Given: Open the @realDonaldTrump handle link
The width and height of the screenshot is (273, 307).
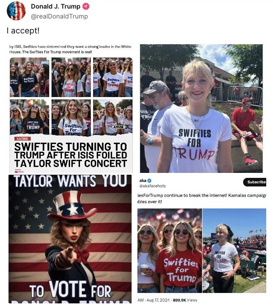Looking at the screenshot, I should pyautogui.click(x=59, y=16).
